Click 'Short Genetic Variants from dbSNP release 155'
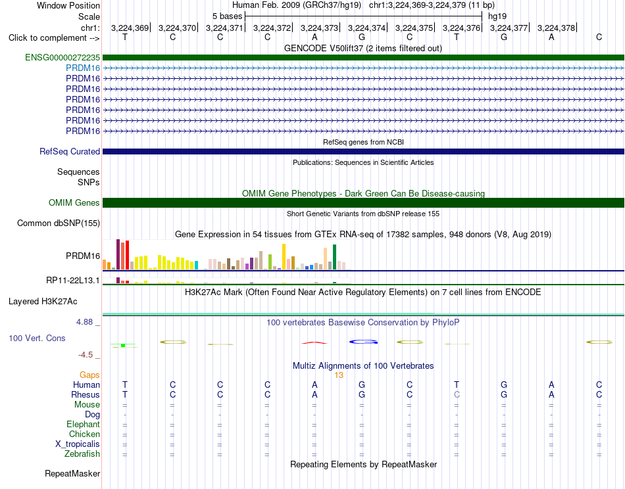Viewport: 625px width, 489px height. [x=363, y=214]
